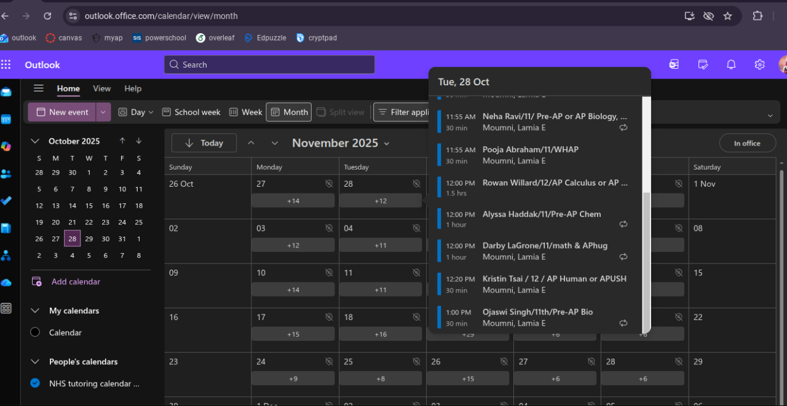Jump to Today
The height and width of the screenshot is (406, 787).
tap(204, 143)
